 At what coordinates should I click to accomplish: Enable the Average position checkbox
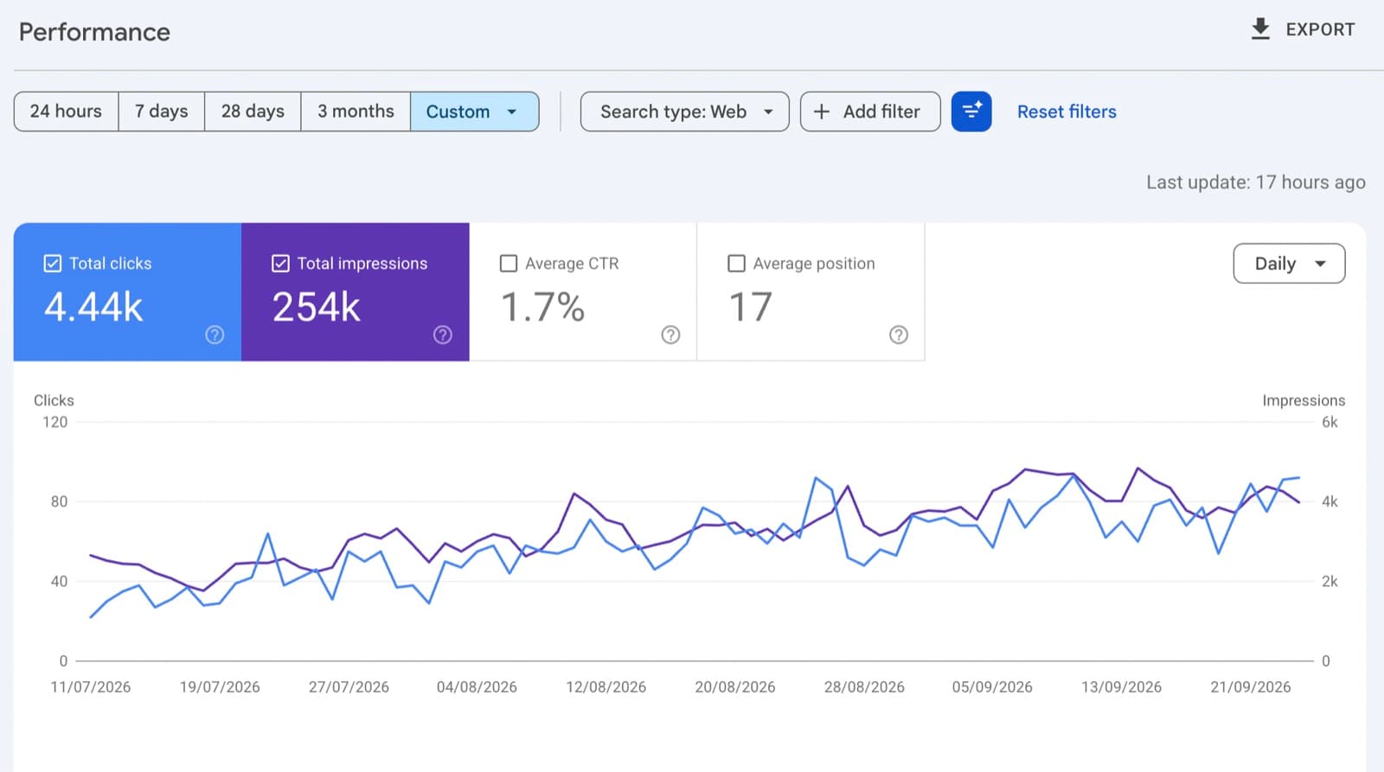pos(736,264)
